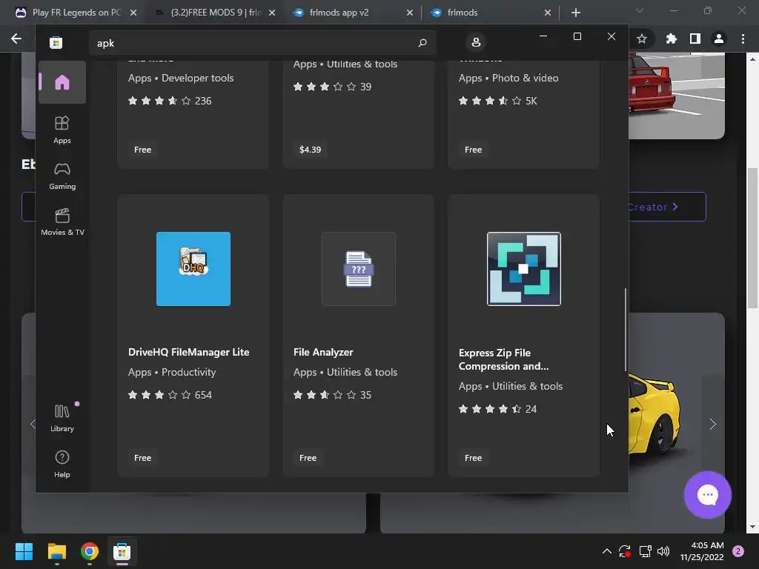Viewport: 759px width, 569px height.
Task: Click Apps • Utilities & tools under Express Zip
Action: tap(511, 386)
